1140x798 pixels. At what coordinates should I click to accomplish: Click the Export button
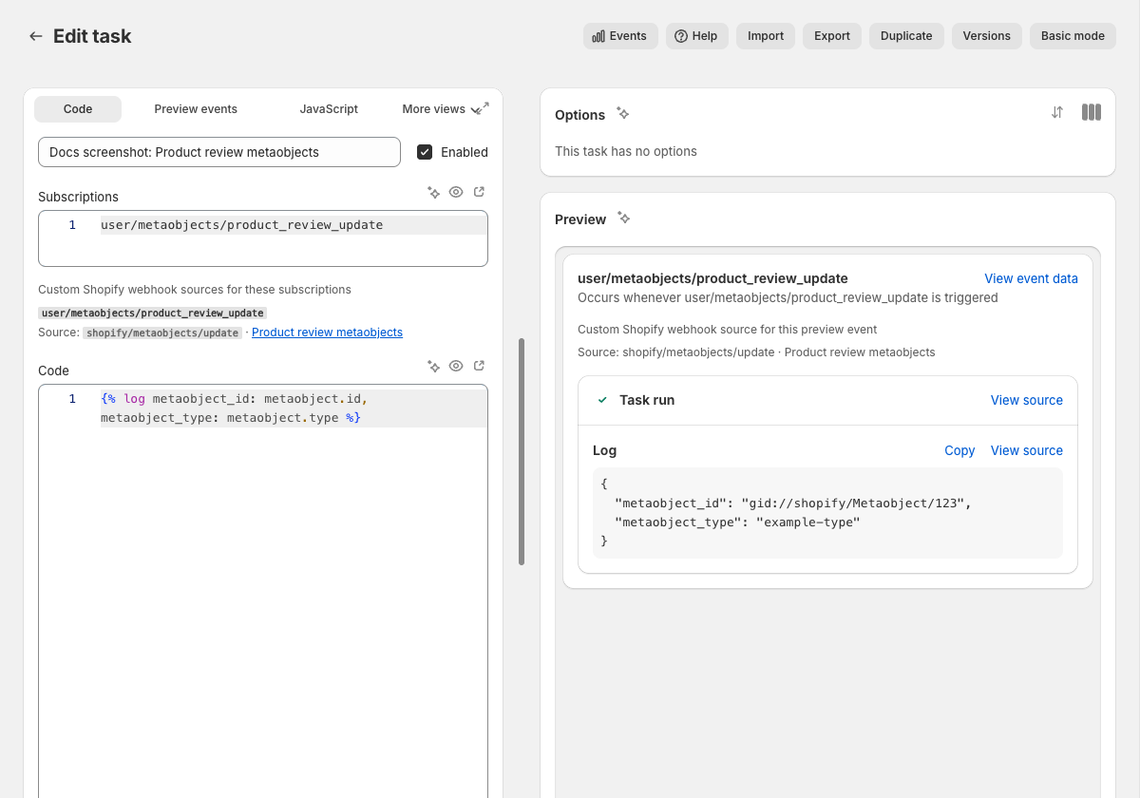tap(832, 36)
